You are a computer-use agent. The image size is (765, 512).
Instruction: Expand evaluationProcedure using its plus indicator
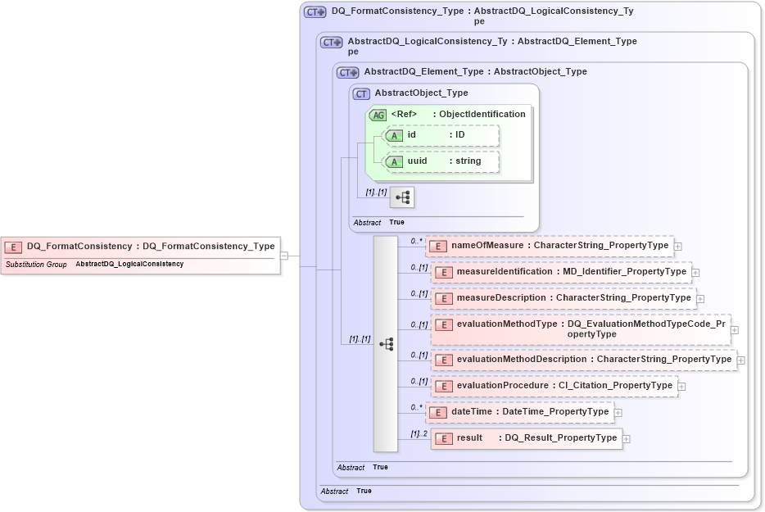(681, 386)
